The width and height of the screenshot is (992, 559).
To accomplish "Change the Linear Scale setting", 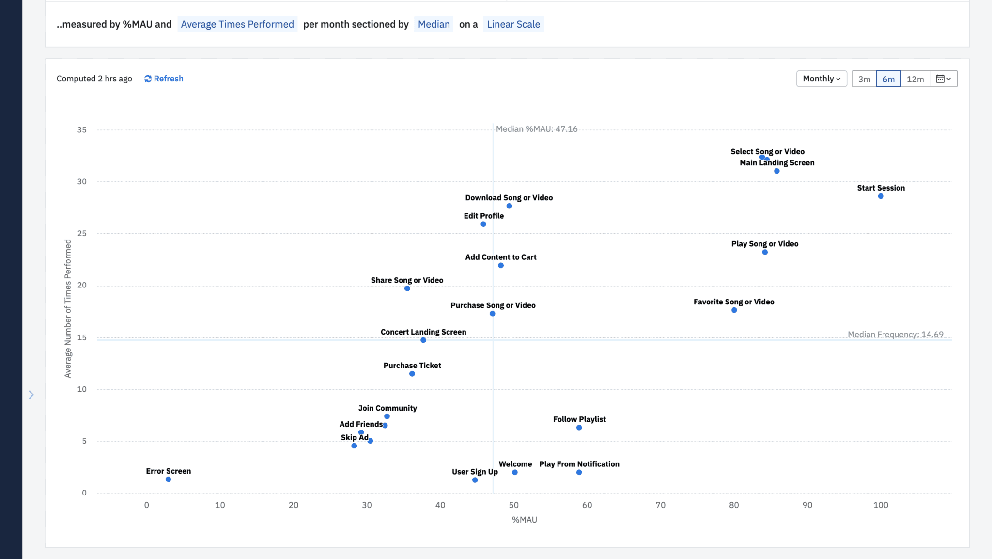I will coord(513,24).
